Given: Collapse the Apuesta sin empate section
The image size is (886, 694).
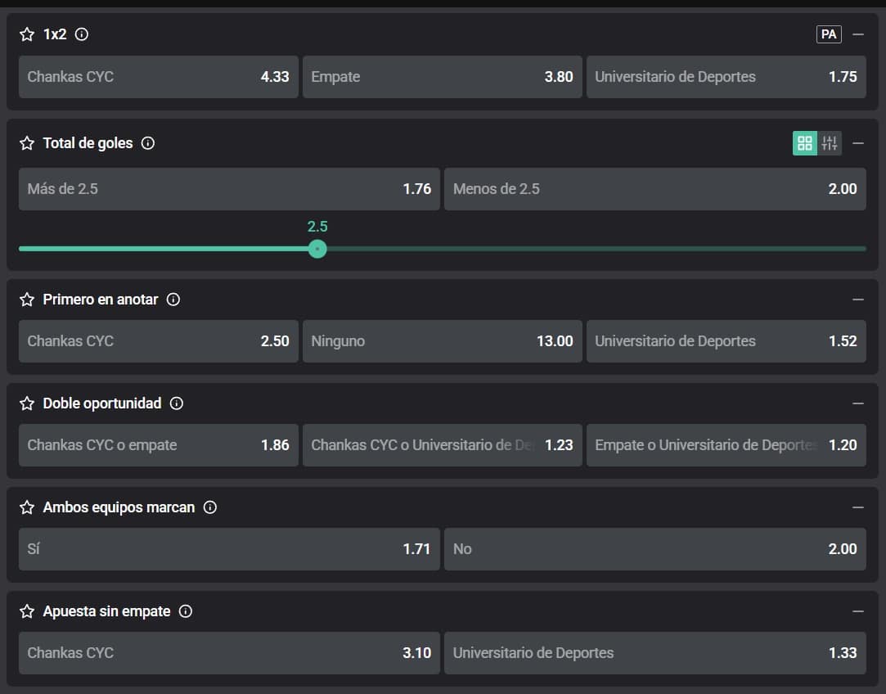Looking at the screenshot, I should [858, 611].
